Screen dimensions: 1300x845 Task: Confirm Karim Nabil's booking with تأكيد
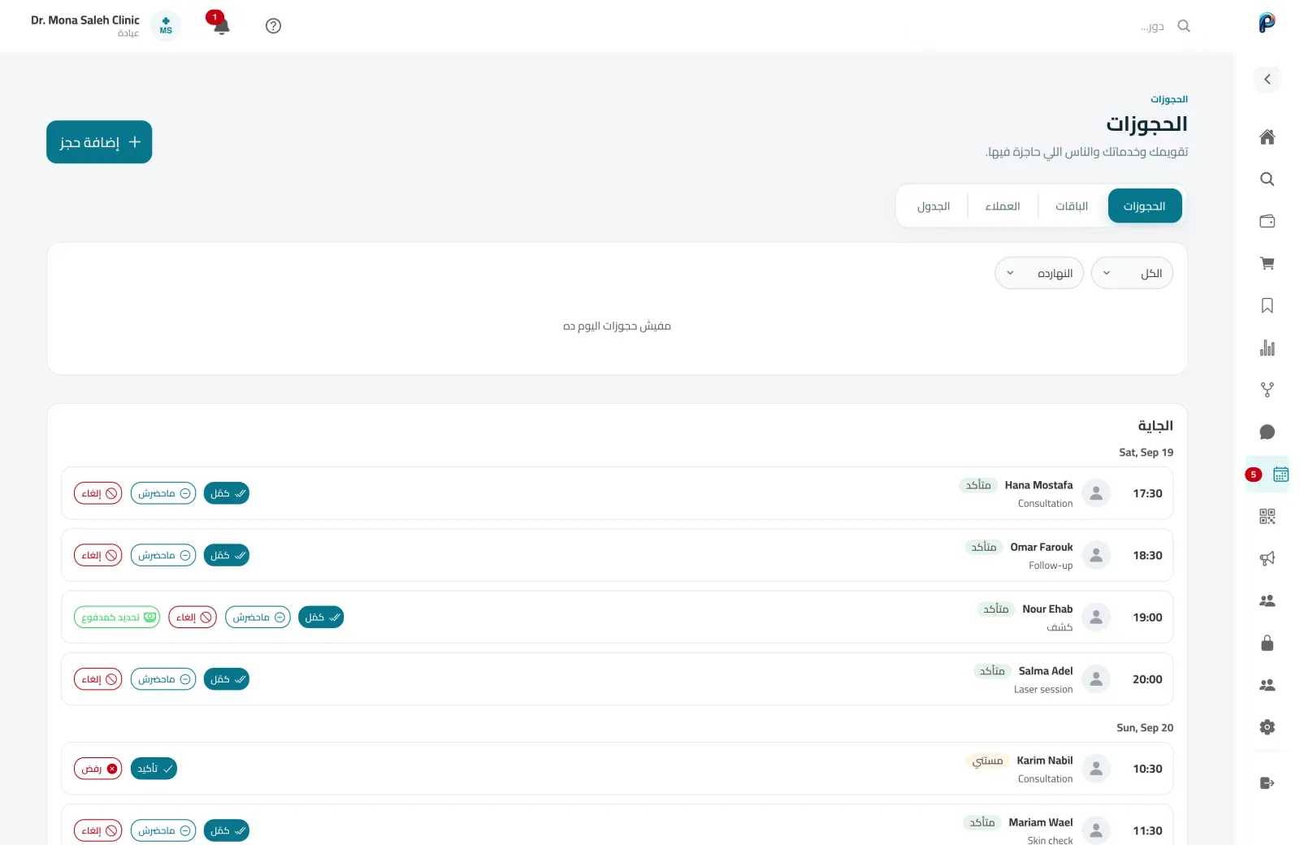click(154, 769)
